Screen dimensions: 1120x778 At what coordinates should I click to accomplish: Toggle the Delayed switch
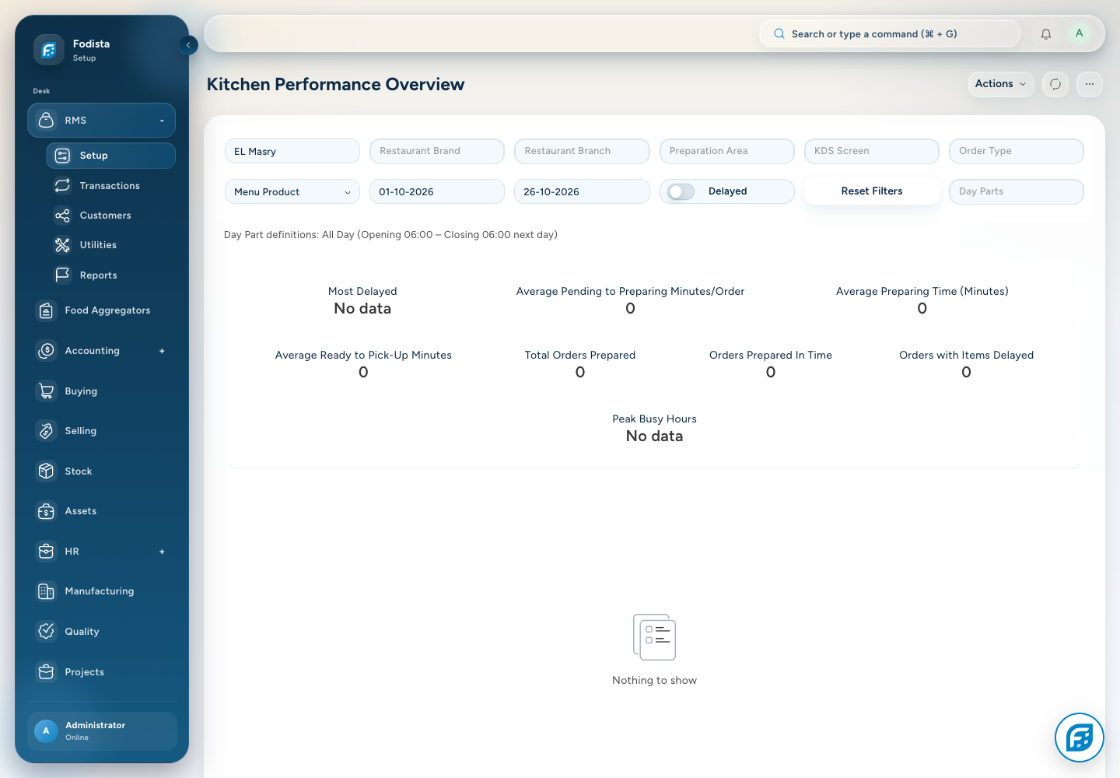pyautogui.click(x=681, y=191)
